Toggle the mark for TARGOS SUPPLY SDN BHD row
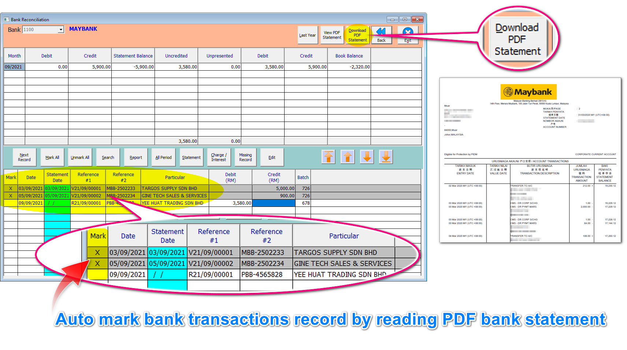 (x=11, y=188)
